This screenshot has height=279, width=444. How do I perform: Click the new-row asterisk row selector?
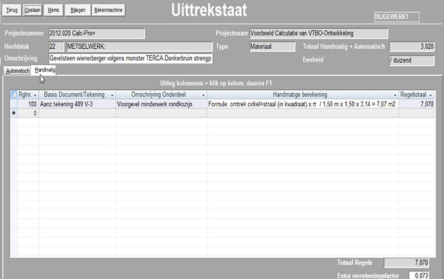point(11,112)
